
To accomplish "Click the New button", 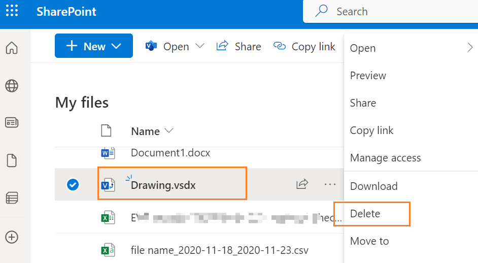I will (93, 46).
